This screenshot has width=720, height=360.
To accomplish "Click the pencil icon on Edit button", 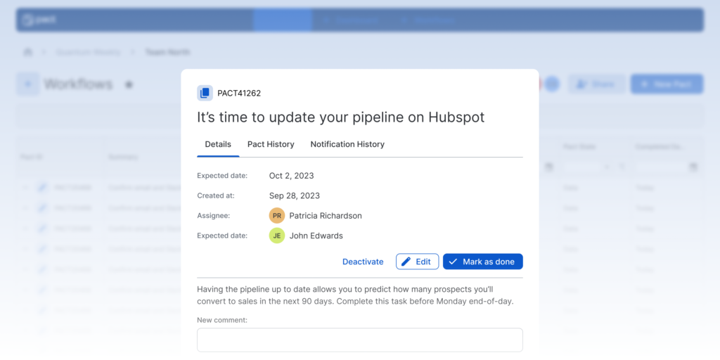I will click(405, 262).
